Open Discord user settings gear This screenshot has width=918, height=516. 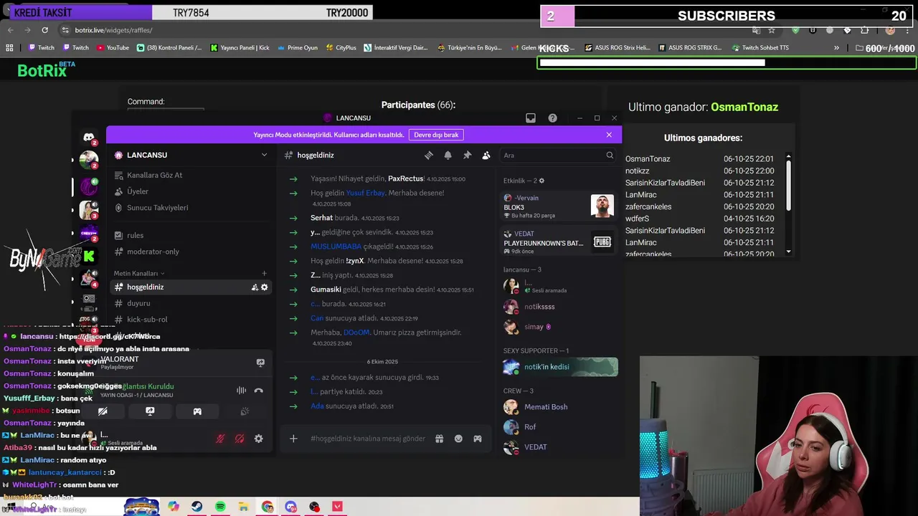point(258,439)
